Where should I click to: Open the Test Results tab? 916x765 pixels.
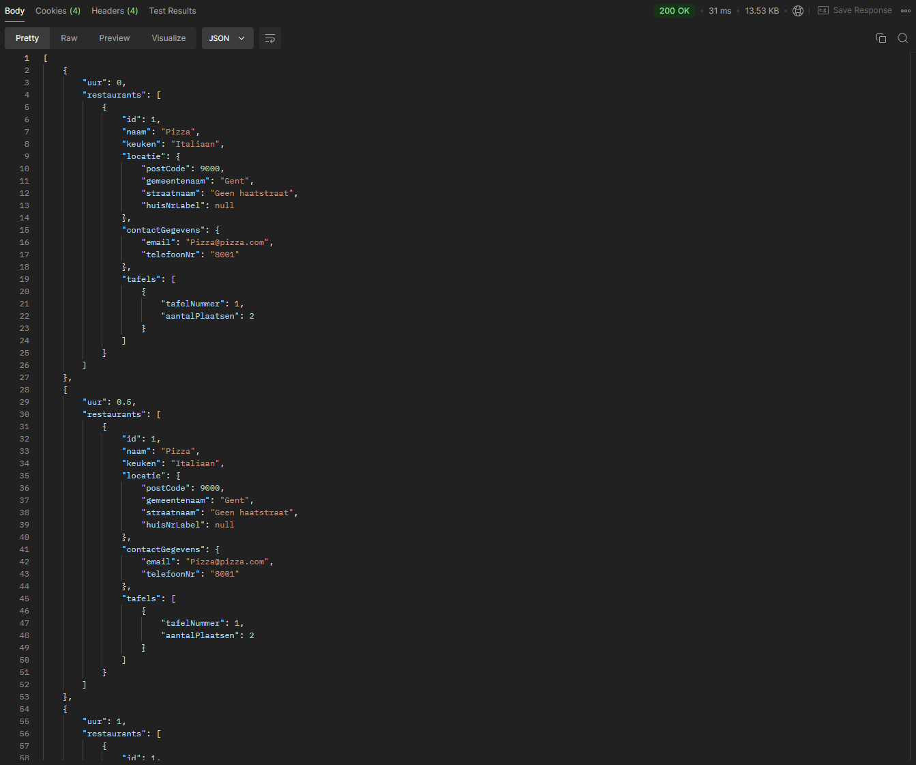173,11
